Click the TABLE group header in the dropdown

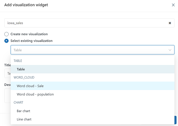[x=18, y=61]
